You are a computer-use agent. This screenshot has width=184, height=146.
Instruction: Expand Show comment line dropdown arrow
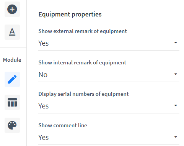click(x=176, y=137)
